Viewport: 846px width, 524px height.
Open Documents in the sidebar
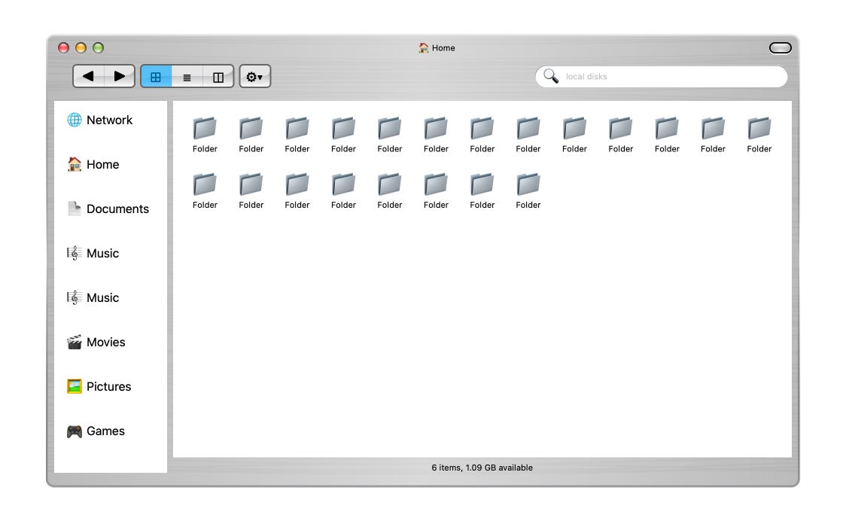(x=108, y=209)
